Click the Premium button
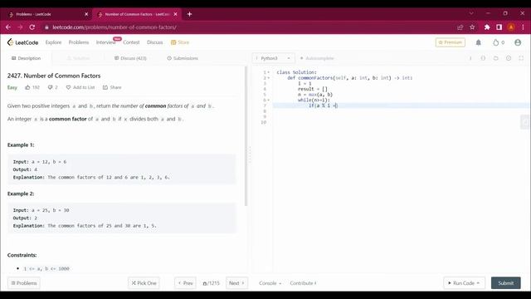 coord(450,42)
